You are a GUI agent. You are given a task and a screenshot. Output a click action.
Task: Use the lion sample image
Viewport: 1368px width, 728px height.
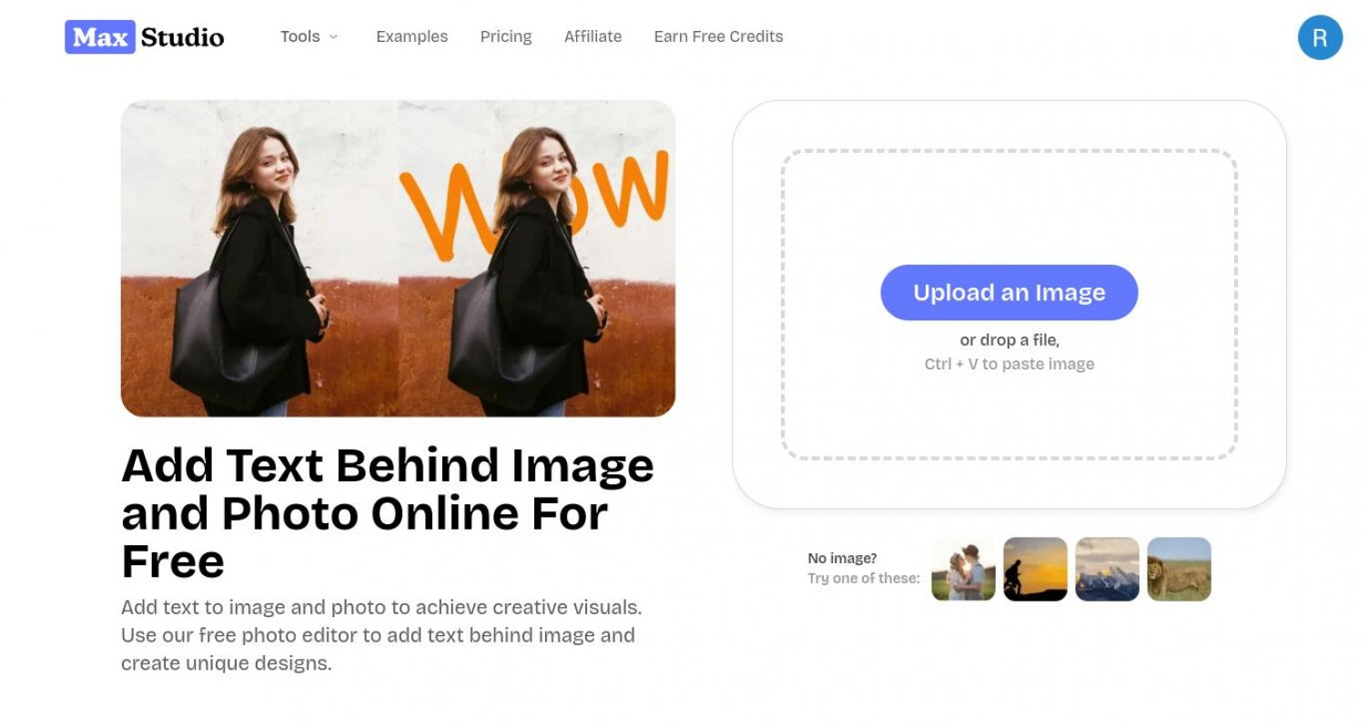point(1179,569)
